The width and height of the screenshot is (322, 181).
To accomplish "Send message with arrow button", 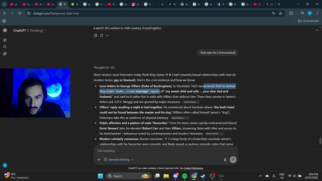I will tap(233, 160).
